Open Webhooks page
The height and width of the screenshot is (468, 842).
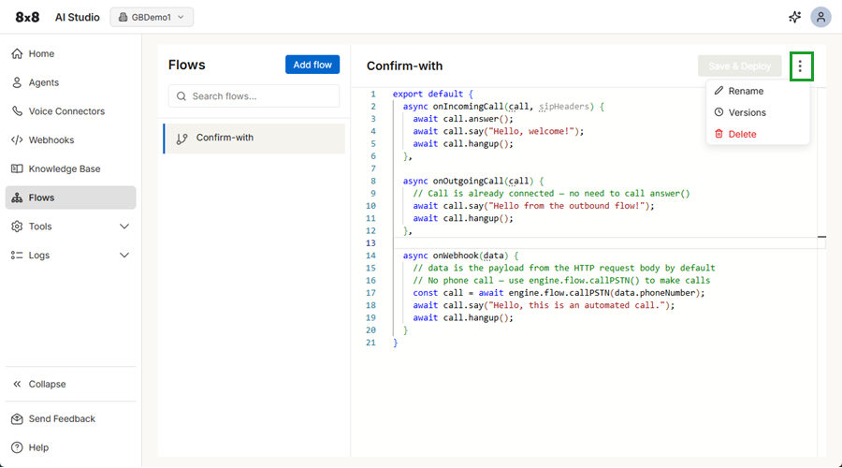point(70,139)
